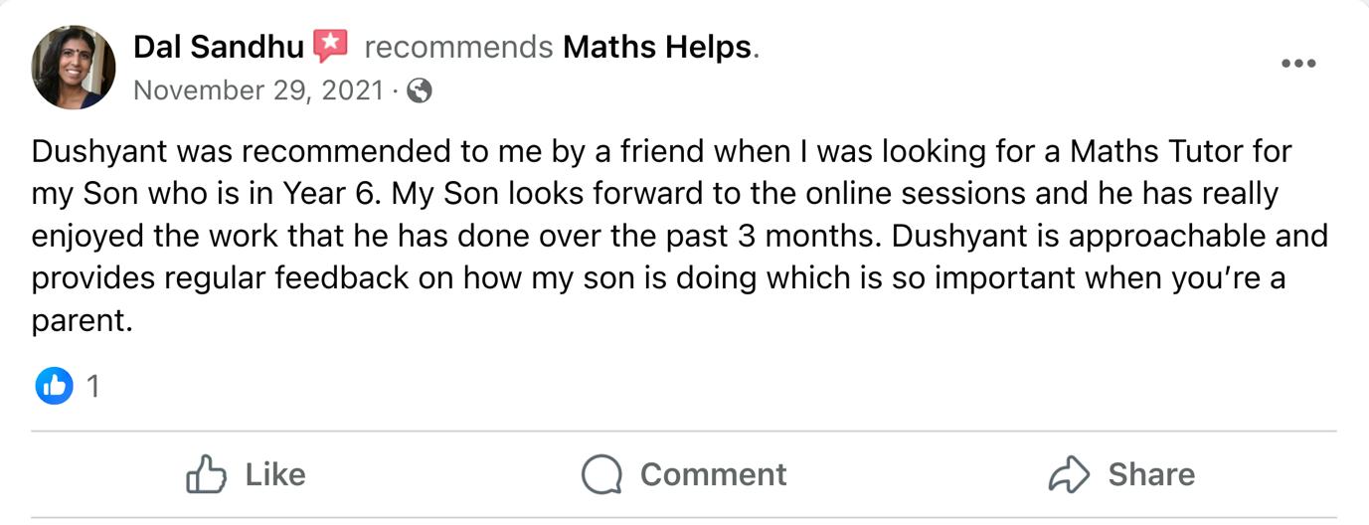Open the three-dot post options menu
Screen dimensions: 1369x525
click(1297, 64)
